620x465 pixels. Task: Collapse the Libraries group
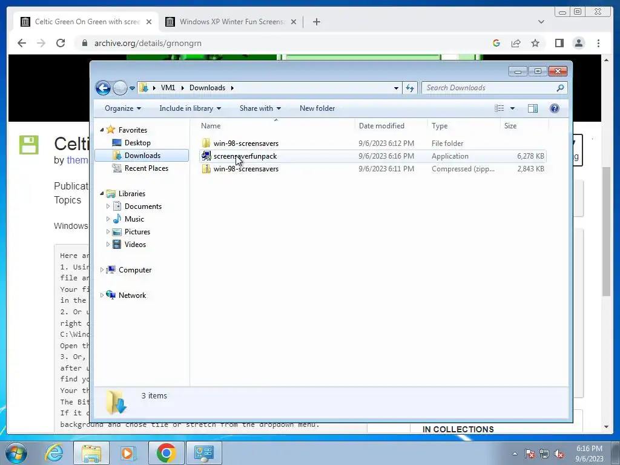(102, 193)
